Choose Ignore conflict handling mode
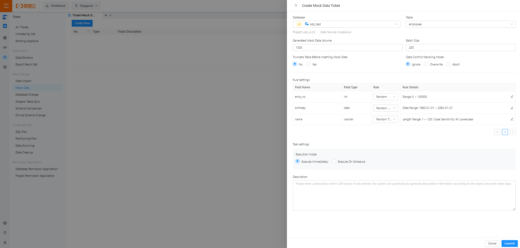This screenshot has width=520, height=248. click(408, 64)
